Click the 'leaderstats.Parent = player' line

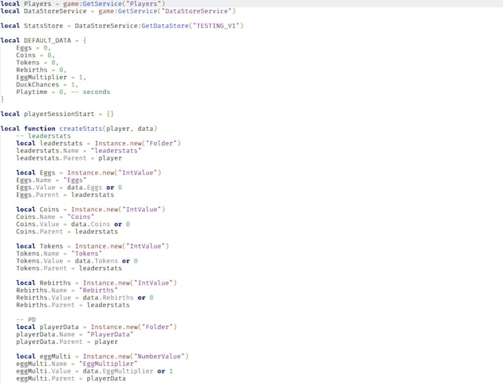pyautogui.click(x=69, y=158)
